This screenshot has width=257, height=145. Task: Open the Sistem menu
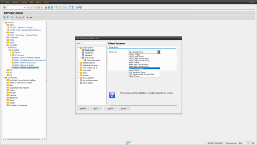(x=38, y=2)
